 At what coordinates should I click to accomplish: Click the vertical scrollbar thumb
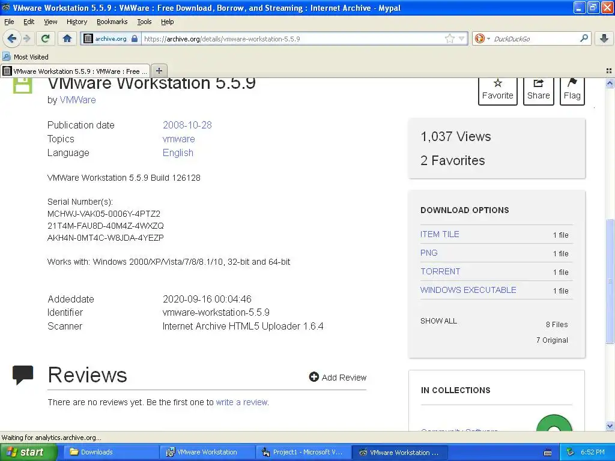pyautogui.click(x=610, y=281)
